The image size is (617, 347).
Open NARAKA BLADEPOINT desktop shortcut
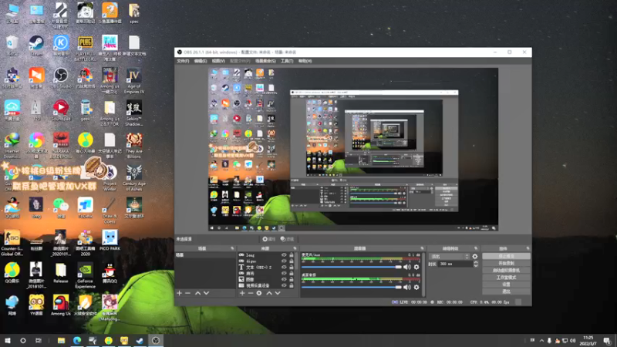(61, 145)
